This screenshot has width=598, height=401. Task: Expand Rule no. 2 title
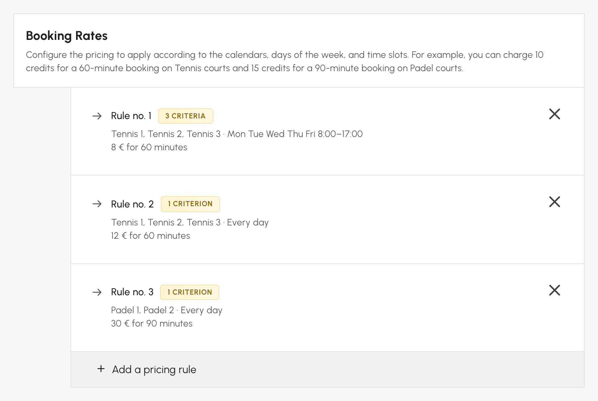(x=132, y=204)
